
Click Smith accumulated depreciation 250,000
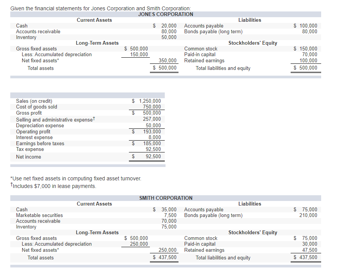(139, 244)
